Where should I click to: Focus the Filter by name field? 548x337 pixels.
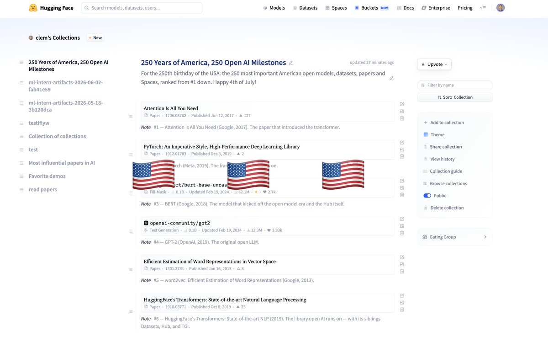click(455, 85)
